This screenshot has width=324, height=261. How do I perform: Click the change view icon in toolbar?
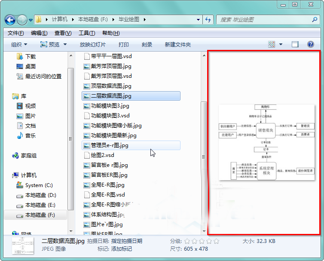click(272, 44)
